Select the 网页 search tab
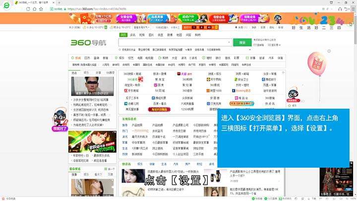 point(123,35)
